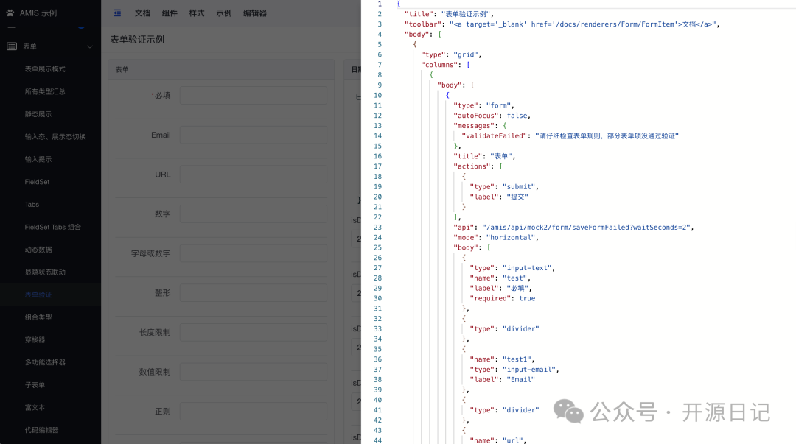Screen dimensions: 796x444
Task: Switch to the 样式 navigation item
Action: tap(197, 13)
